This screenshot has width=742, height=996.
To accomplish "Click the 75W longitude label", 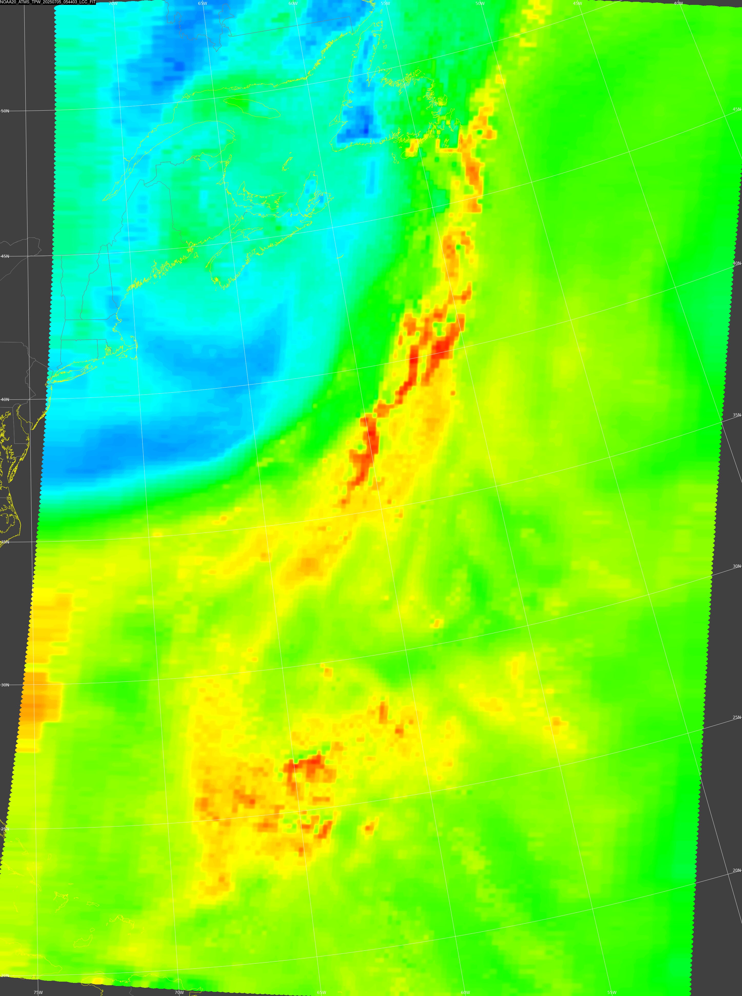I will pyautogui.click(x=38, y=992).
